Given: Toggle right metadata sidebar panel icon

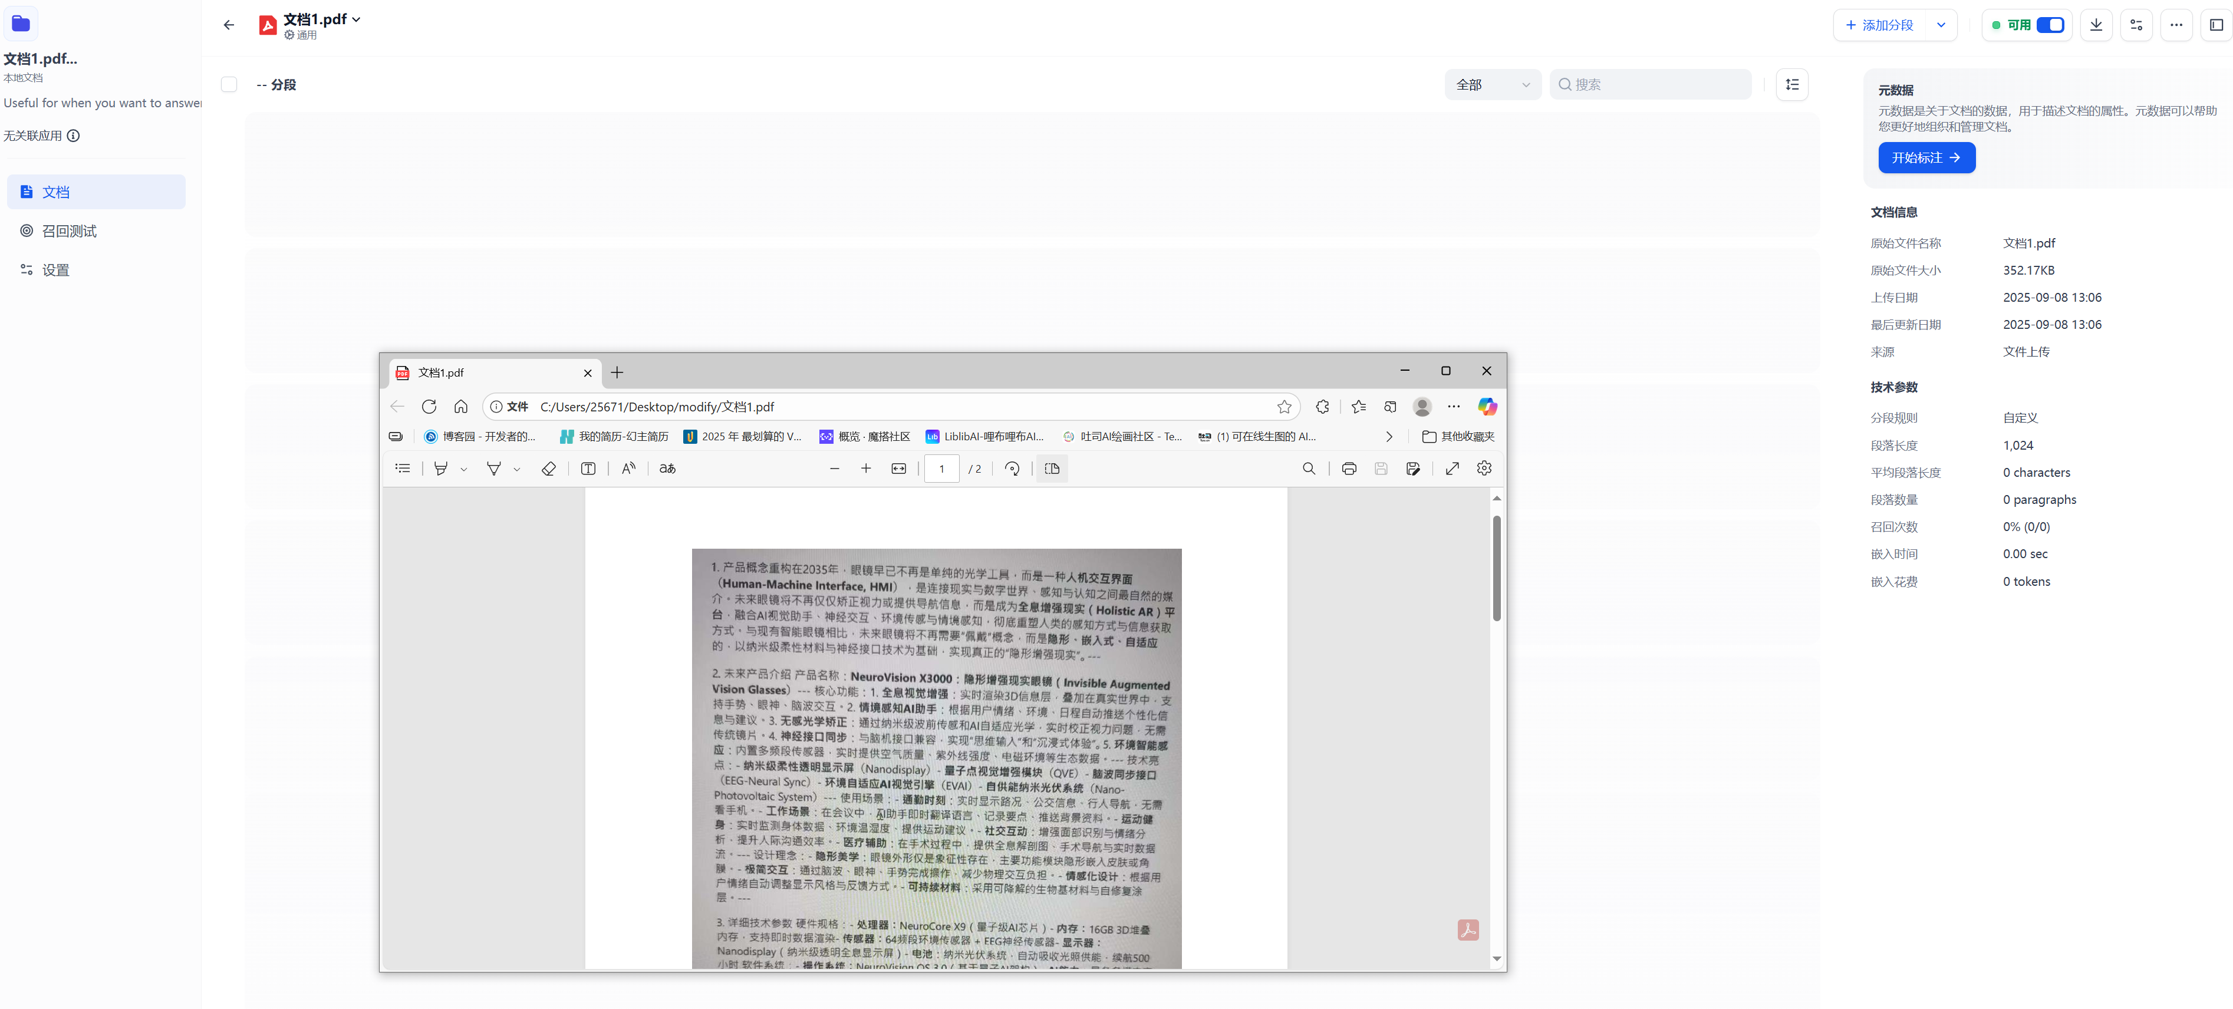Looking at the screenshot, I should point(2216,25).
